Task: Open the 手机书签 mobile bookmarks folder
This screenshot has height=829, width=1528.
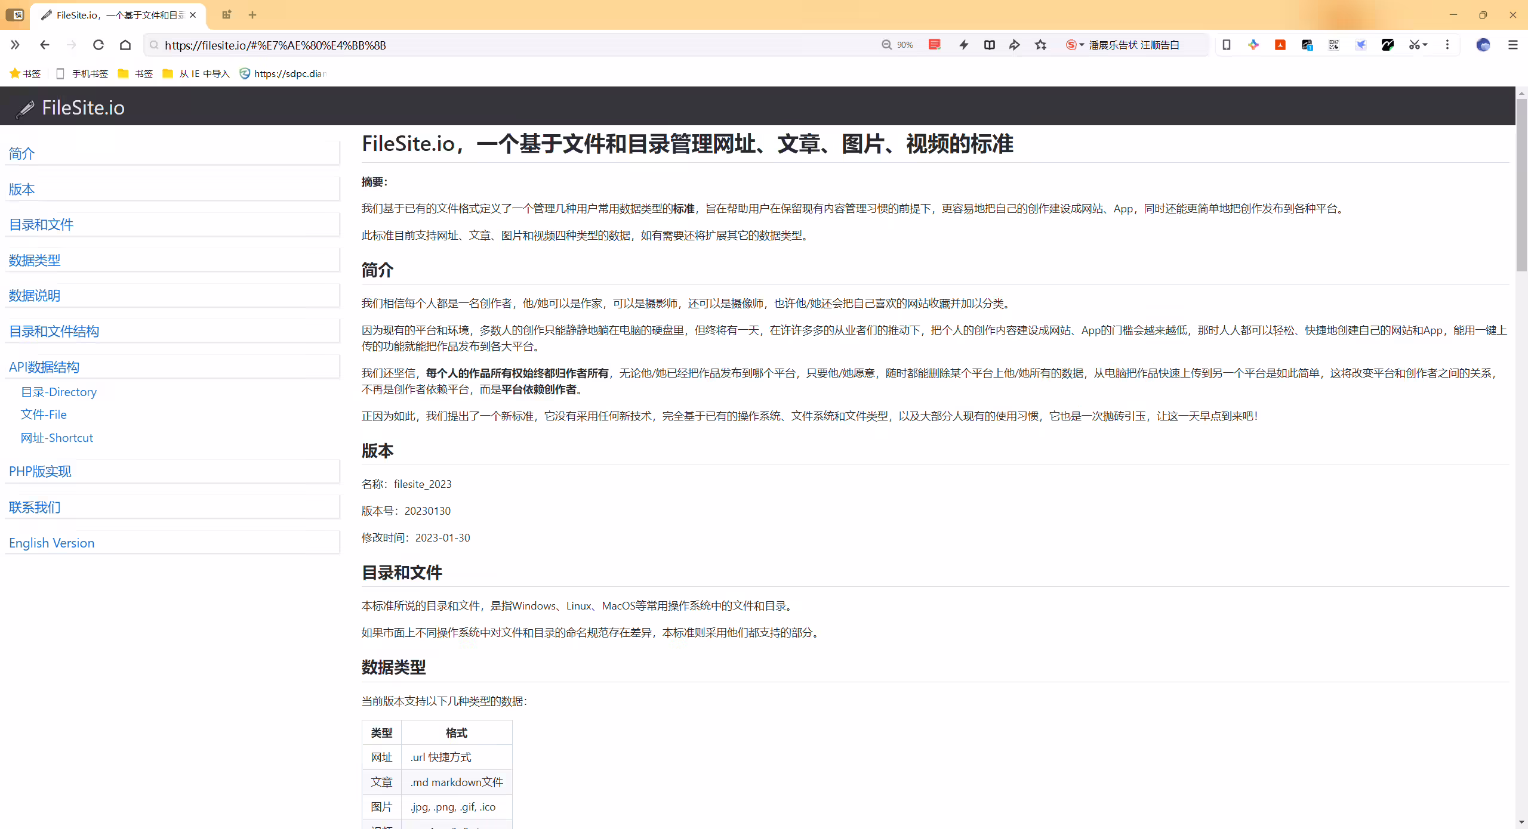Action: [x=82, y=73]
